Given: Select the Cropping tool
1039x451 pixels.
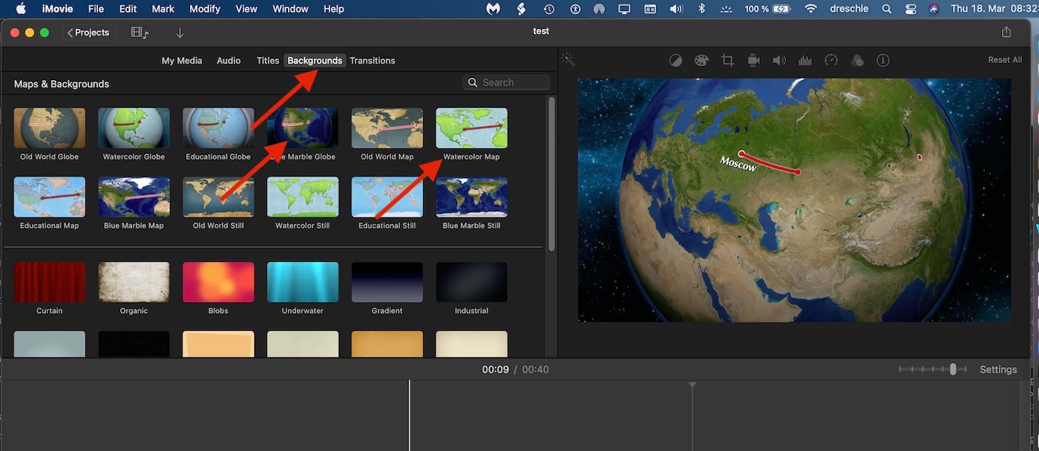Looking at the screenshot, I should 727,61.
